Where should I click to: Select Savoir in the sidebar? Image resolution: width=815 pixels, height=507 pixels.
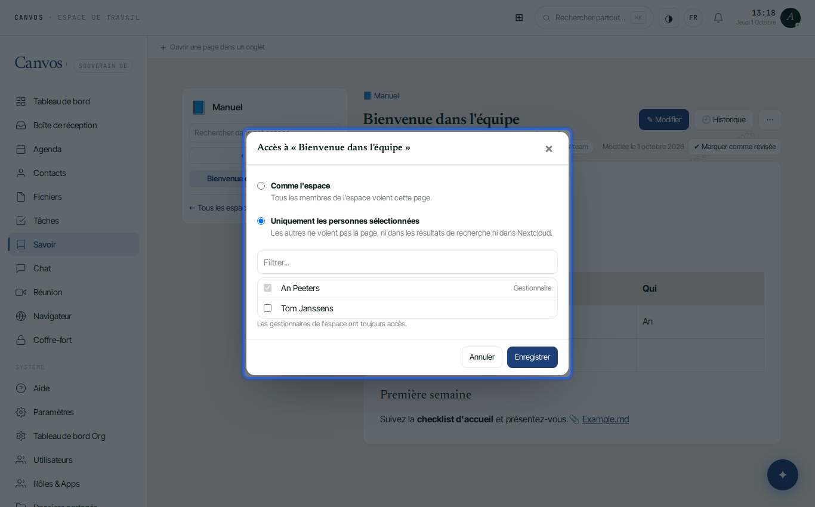[73, 245]
